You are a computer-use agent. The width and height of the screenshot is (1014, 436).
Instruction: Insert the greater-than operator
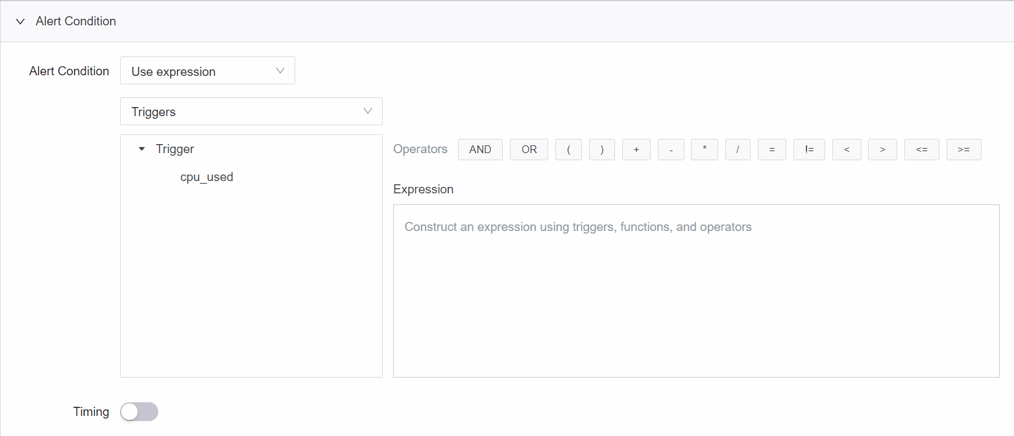(x=882, y=149)
